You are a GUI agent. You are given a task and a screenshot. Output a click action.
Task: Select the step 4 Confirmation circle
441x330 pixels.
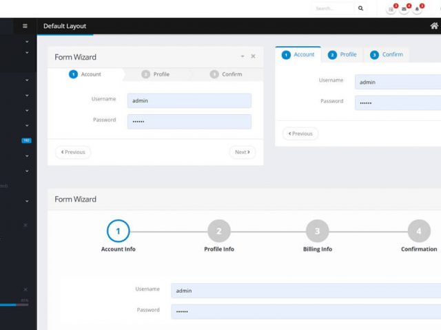click(418, 231)
